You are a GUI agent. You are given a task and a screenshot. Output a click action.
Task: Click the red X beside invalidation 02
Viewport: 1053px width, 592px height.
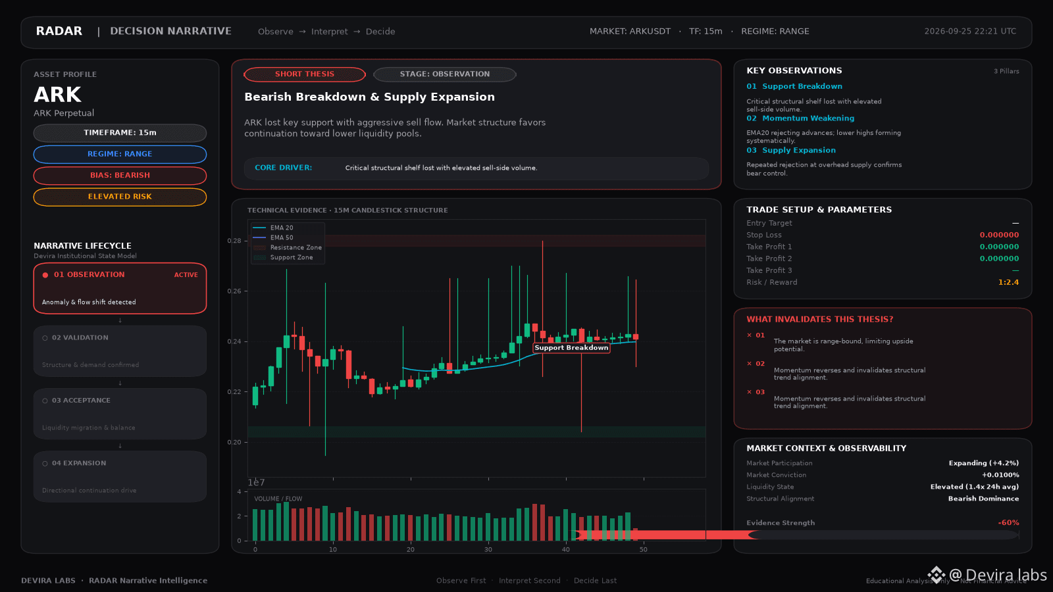tap(749, 364)
